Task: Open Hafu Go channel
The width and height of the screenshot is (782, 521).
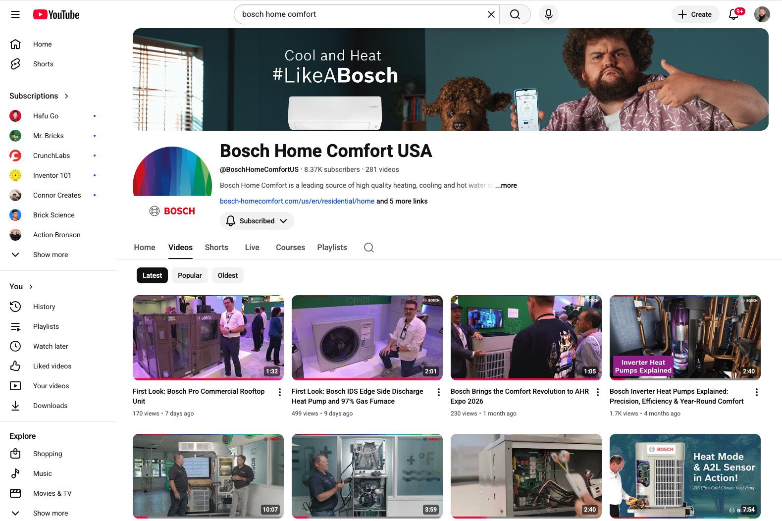Action: (58, 116)
